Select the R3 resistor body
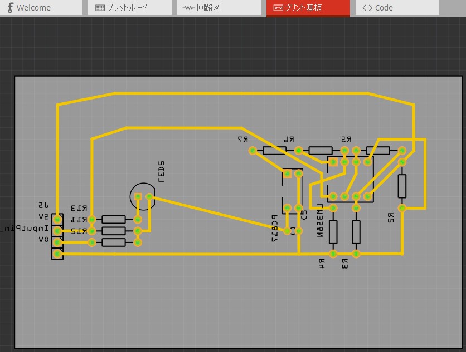This screenshot has width=466, height=352. 356,231
